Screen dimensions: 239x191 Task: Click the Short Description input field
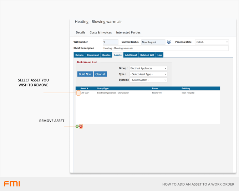pyautogui.click(x=166, y=48)
